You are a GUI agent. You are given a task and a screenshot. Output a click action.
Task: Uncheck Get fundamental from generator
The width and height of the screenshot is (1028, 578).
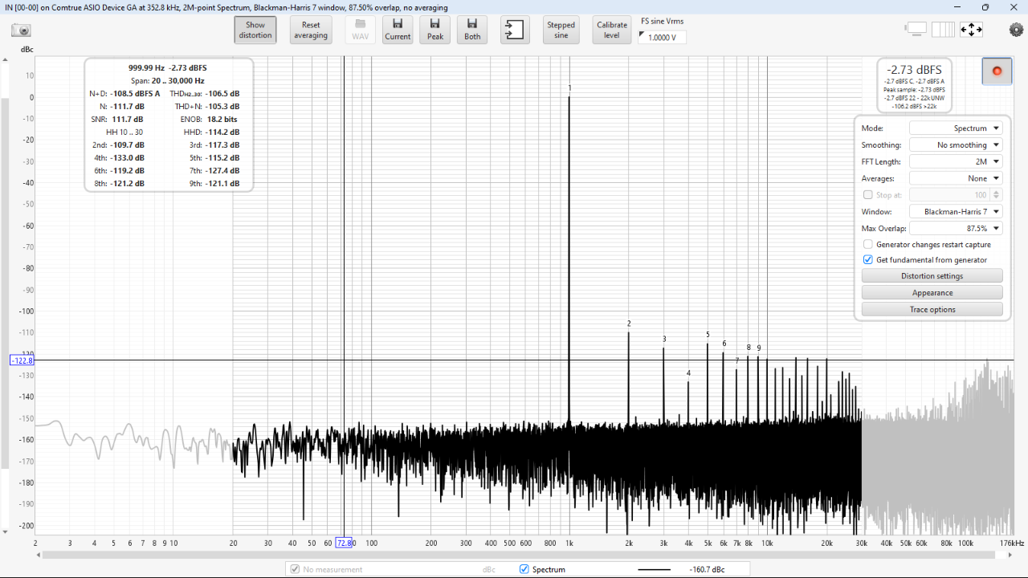867,259
